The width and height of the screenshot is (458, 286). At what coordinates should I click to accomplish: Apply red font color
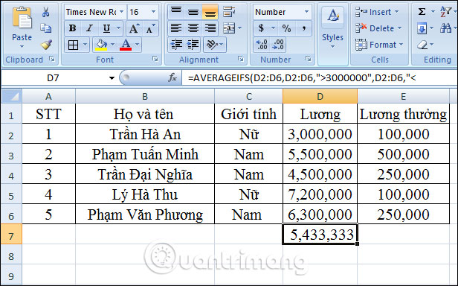[126, 45]
